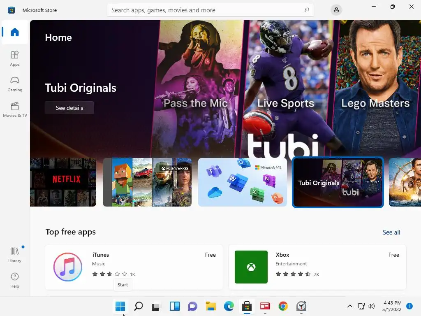Open Widgets from the taskbar

click(174, 306)
